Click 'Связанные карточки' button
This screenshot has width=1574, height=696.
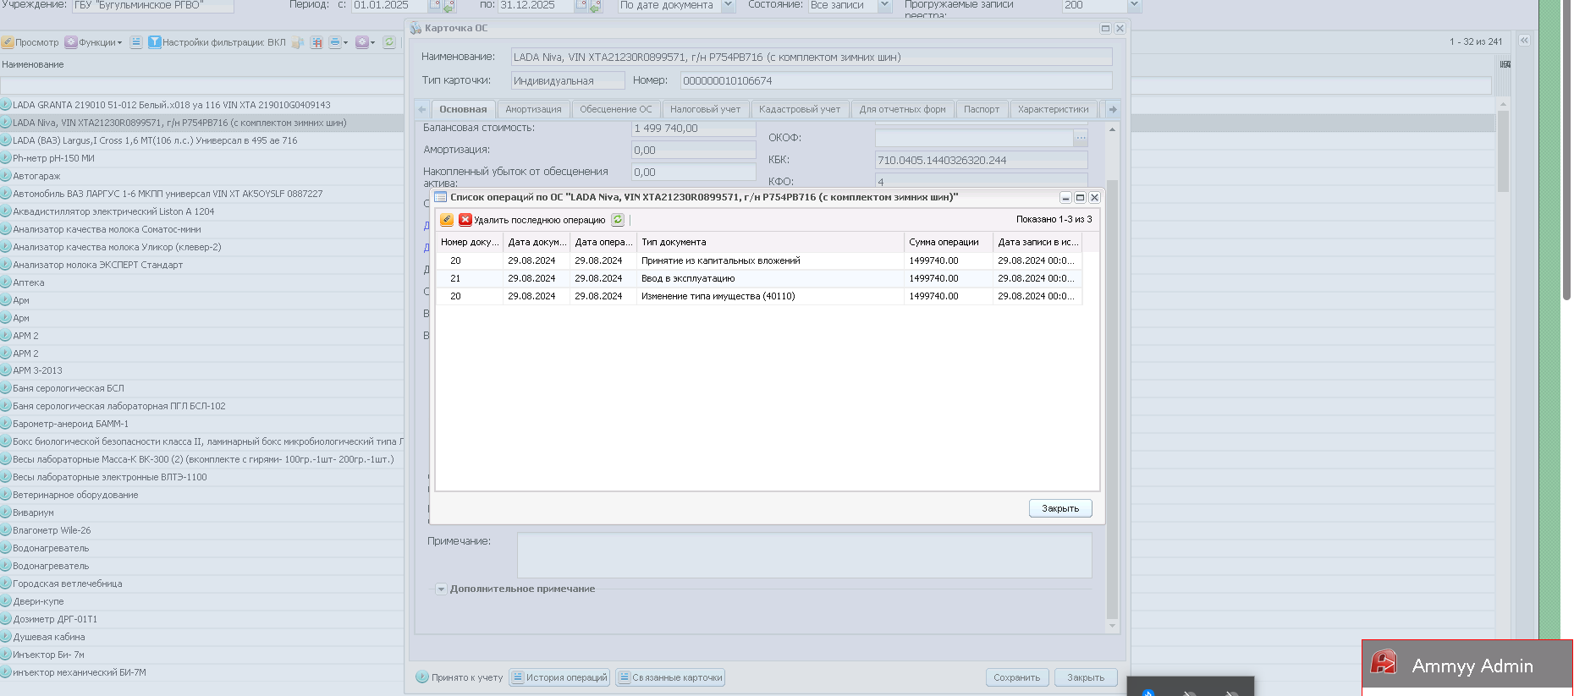pyautogui.click(x=670, y=677)
